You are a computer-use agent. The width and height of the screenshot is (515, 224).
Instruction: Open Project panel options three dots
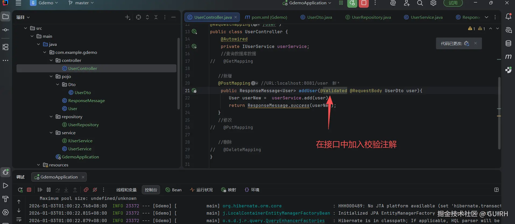(165, 17)
